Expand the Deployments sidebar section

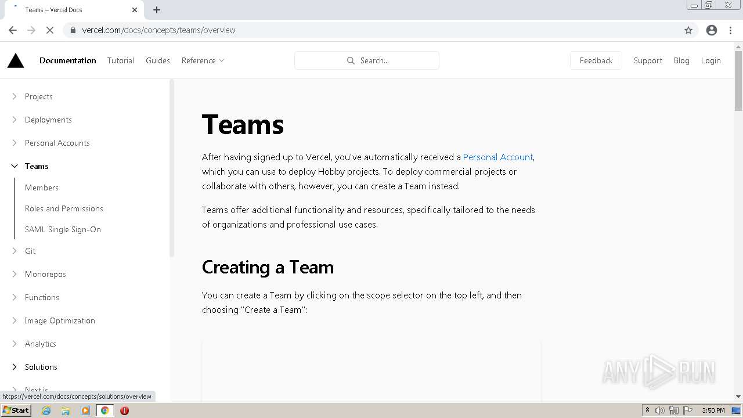click(15, 120)
